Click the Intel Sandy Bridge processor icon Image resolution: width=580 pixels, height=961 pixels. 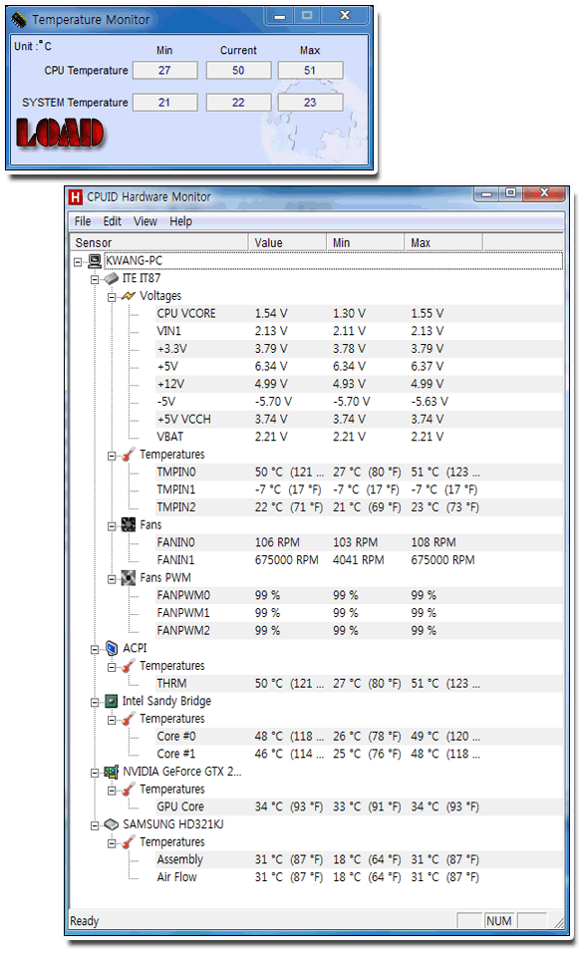tap(112, 701)
